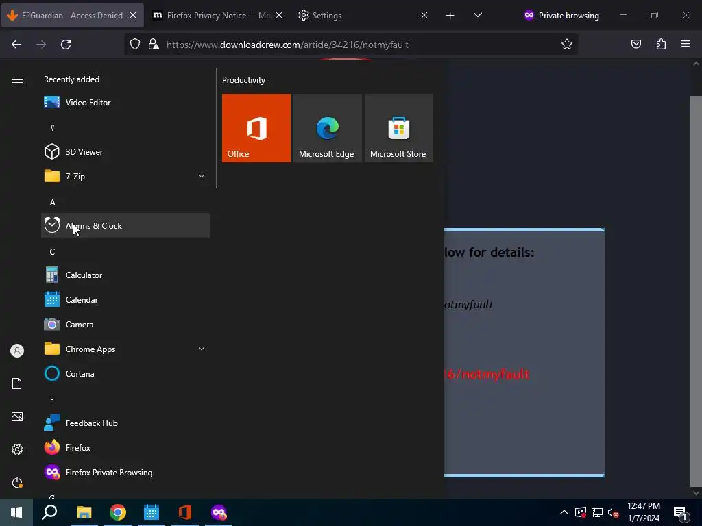Screen dimensions: 702x526
Task: Click the Power button in Start
Action: [x=17, y=482]
